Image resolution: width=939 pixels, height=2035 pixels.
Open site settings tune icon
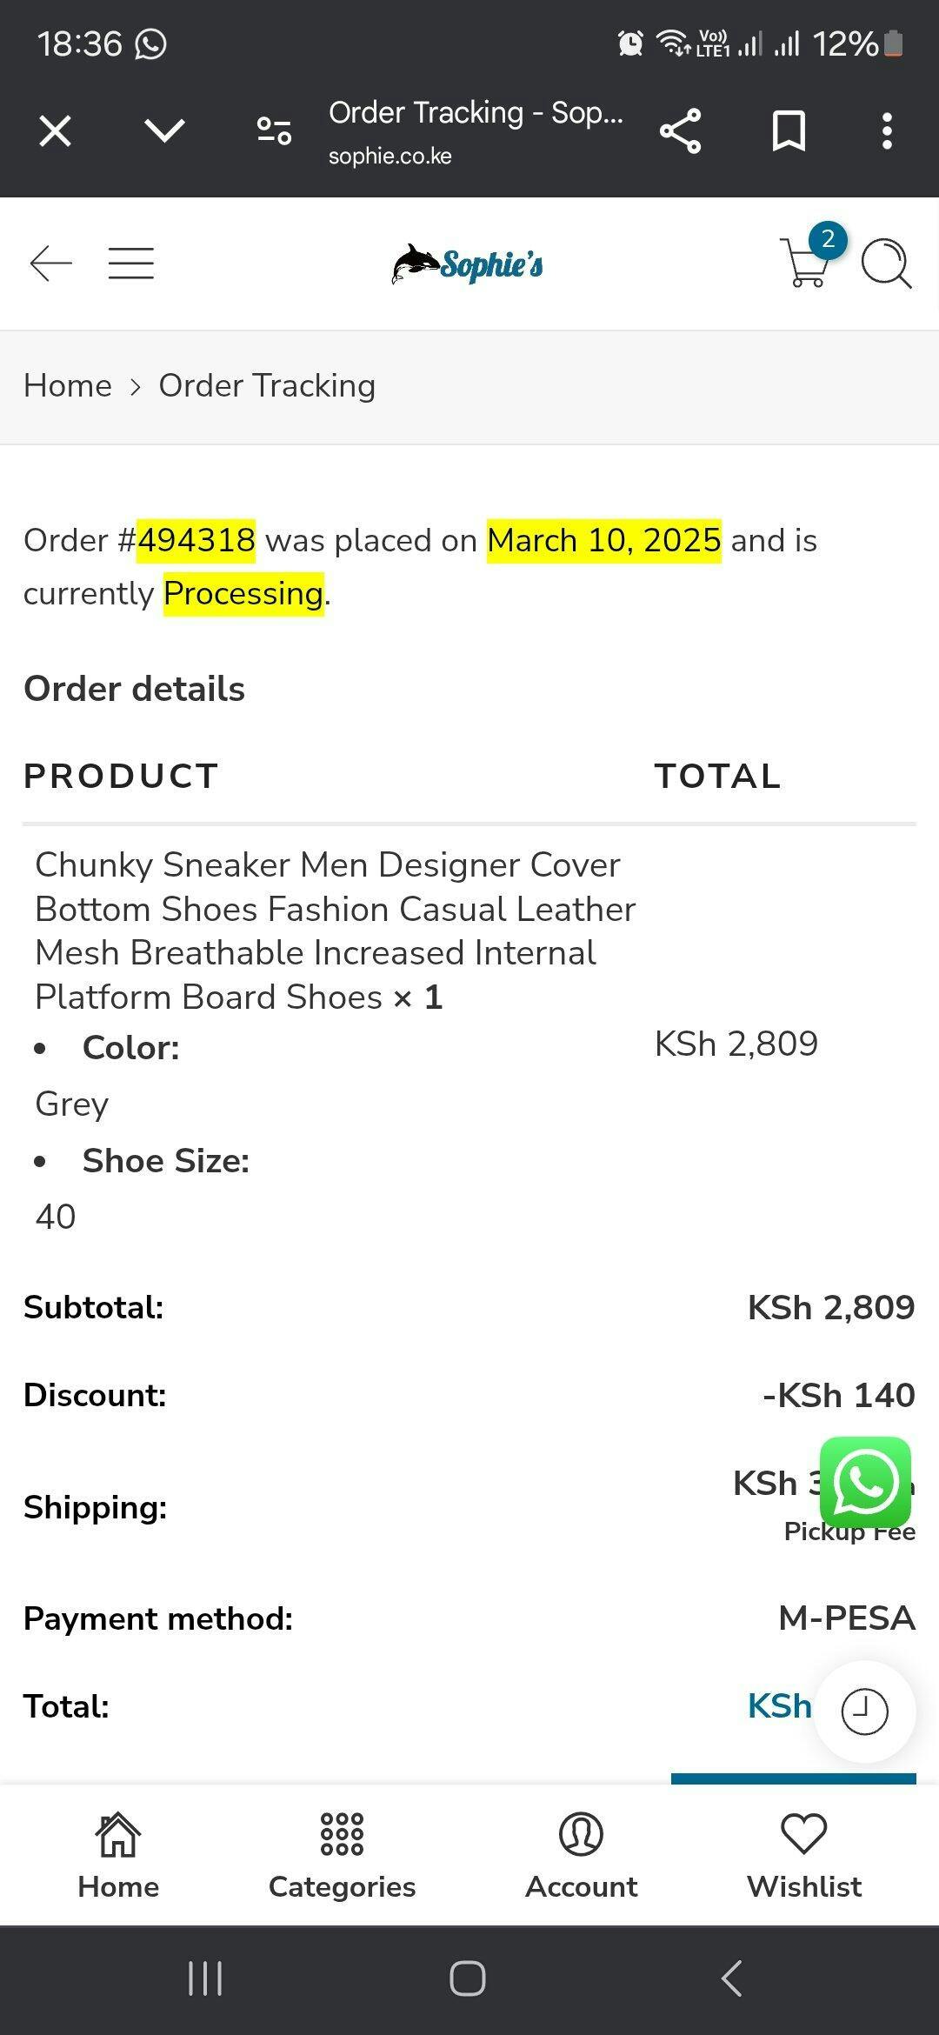(274, 131)
